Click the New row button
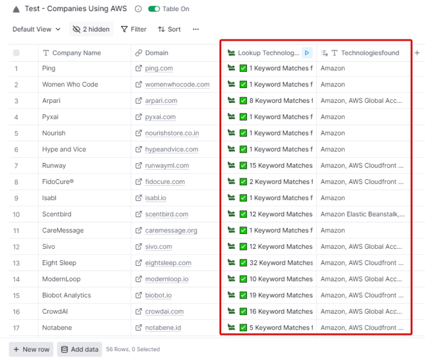 pyautogui.click(x=31, y=349)
